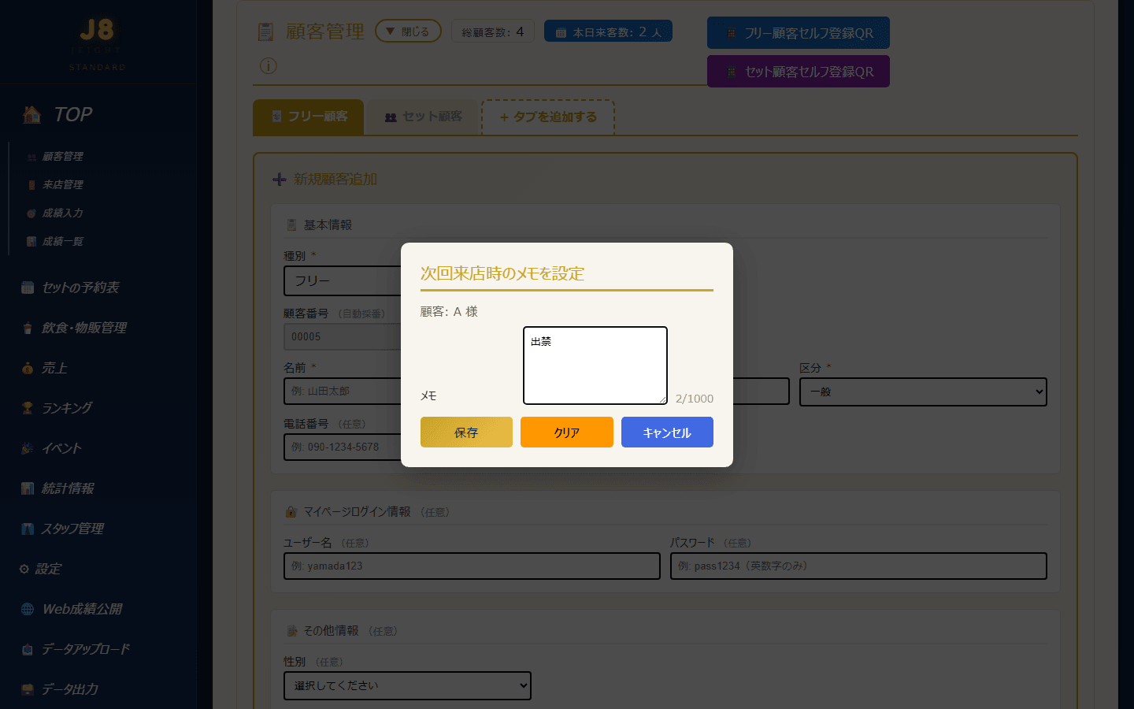Viewport: 1134px width, 709px height.
Task: Open the 区分 dropdown showing 一般
Action: pyautogui.click(x=923, y=392)
